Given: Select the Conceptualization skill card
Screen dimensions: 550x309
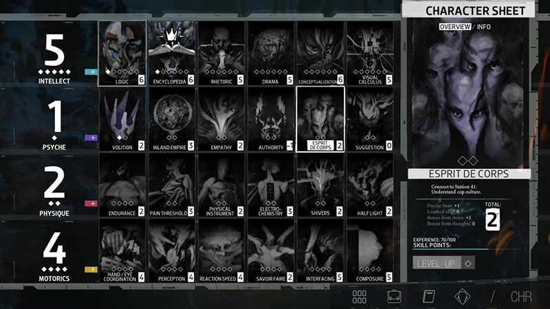Looking at the screenshot, I should point(320,54).
